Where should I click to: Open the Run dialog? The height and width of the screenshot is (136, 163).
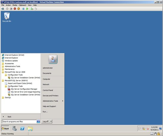tap(45, 112)
